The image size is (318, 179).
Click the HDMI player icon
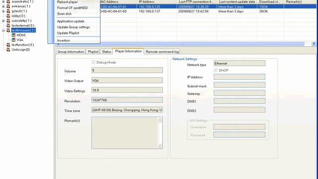[13, 35]
